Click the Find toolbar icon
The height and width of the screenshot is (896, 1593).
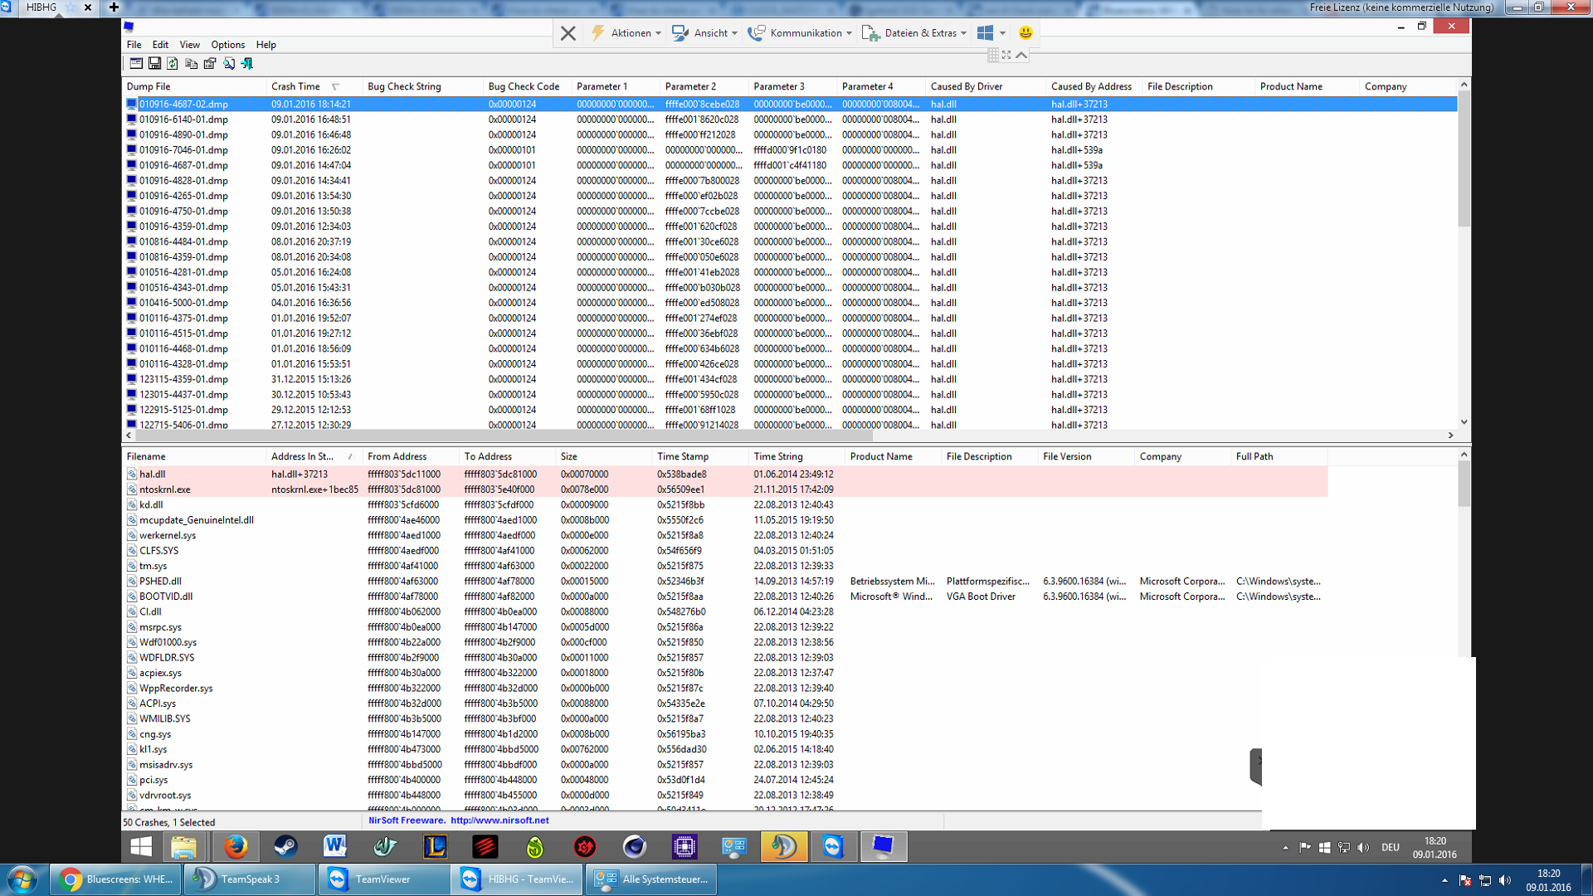pyautogui.click(x=229, y=64)
